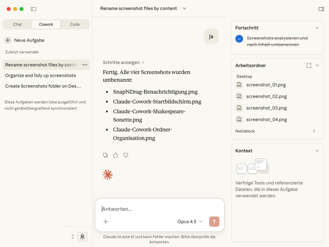Viewport: 329px width, 247px height.
Task: Switch to the Chat tab
Action: click(x=17, y=24)
